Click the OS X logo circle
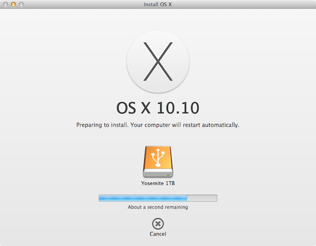Viewport: 316px width, 246px height. [158, 62]
